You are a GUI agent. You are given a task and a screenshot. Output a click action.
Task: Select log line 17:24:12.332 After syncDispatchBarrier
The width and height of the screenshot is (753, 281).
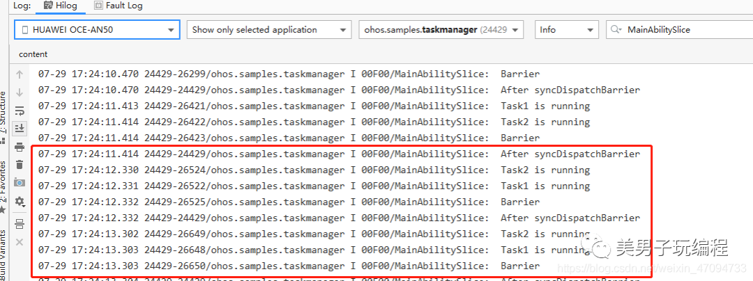click(x=339, y=218)
